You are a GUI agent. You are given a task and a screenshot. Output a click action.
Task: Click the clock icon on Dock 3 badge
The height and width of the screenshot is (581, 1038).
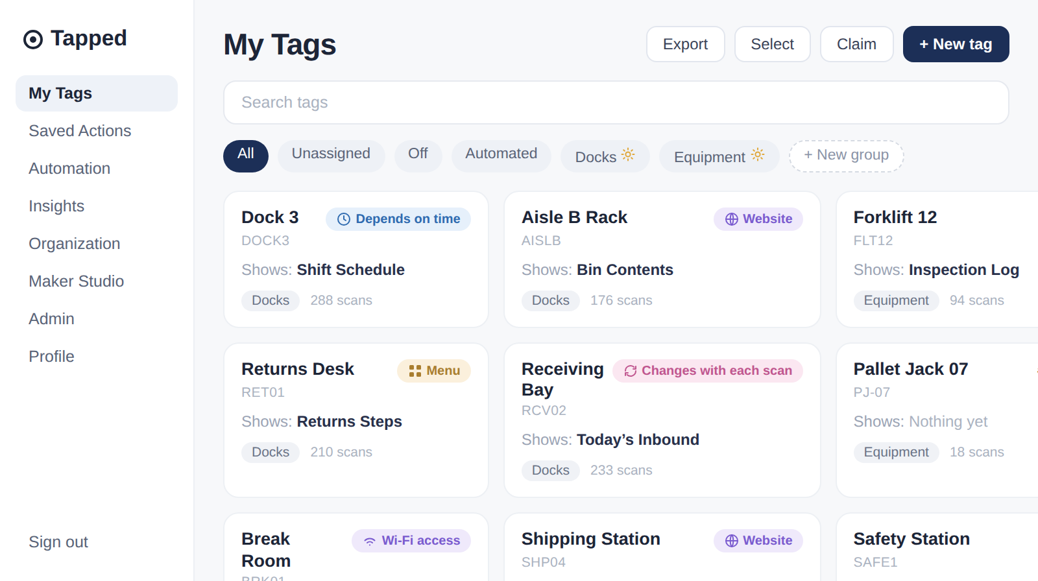click(344, 219)
